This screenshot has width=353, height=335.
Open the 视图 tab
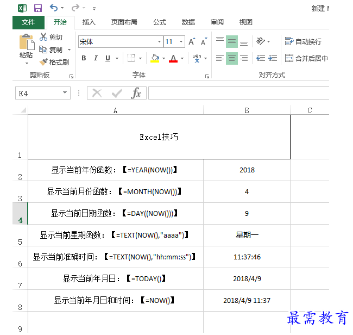[245, 22]
